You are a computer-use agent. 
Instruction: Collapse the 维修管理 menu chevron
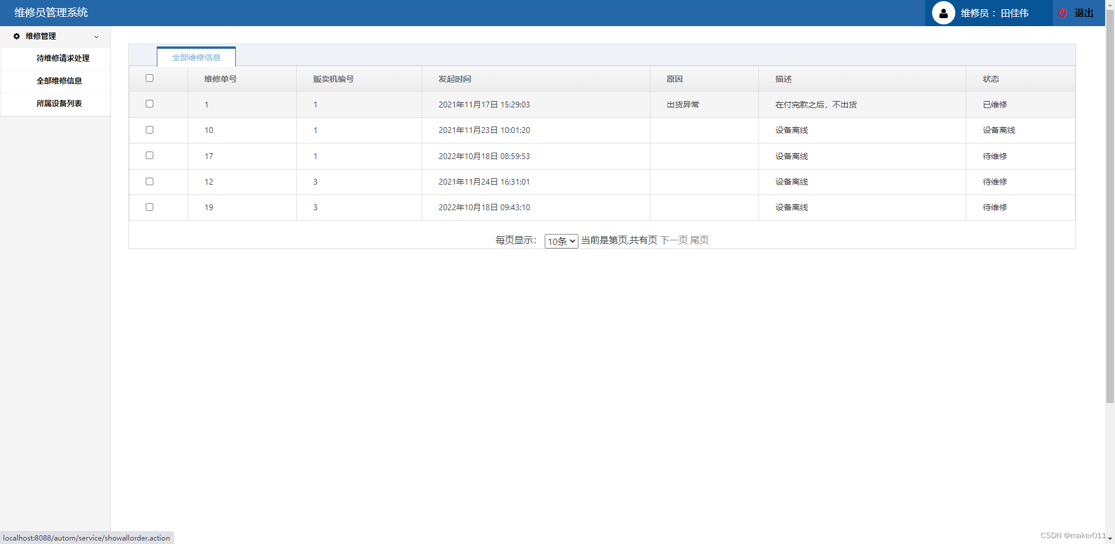pos(96,37)
